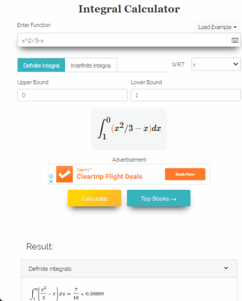
Task: Open the Top Books button
Action: 159,198
